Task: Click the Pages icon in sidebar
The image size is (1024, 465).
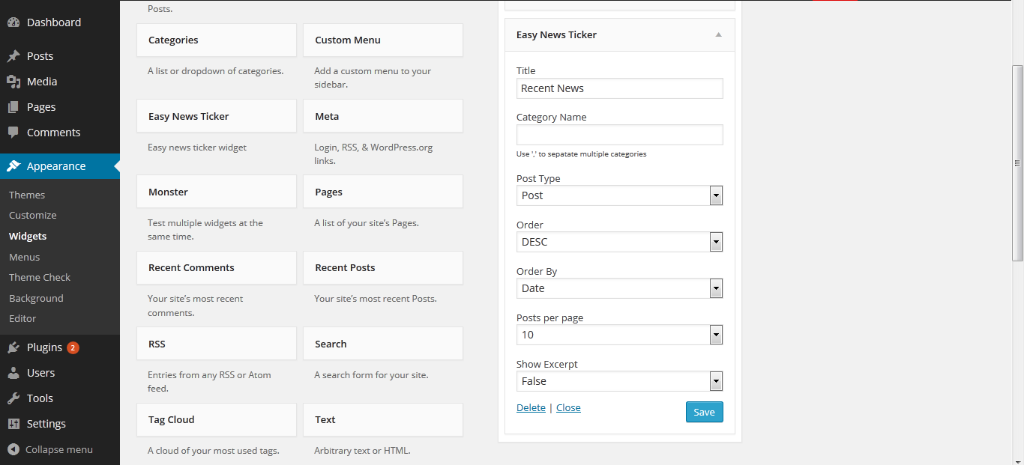Action: 13,107
